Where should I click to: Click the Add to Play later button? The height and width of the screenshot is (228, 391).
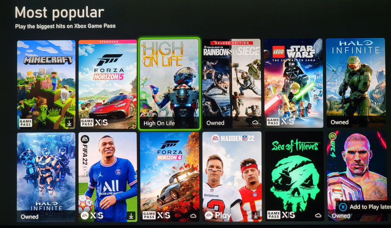point(364,207)
